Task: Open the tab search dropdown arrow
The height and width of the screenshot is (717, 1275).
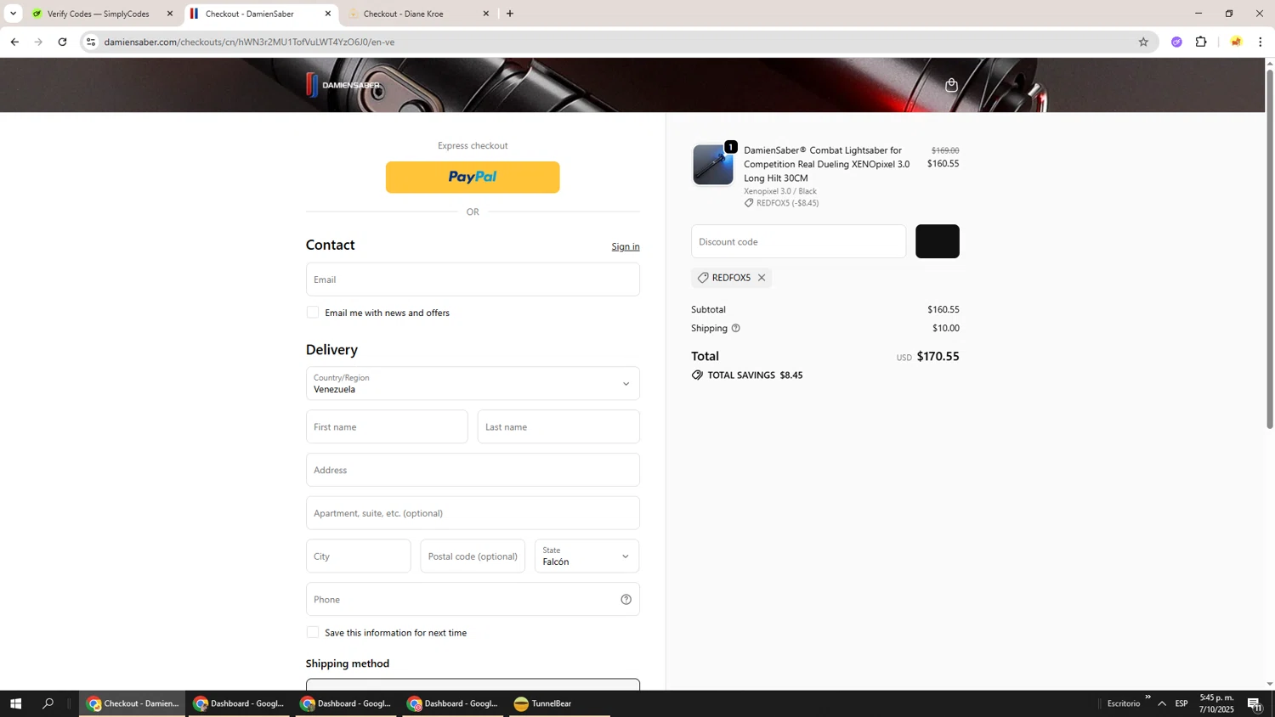Action: pyautogui.click(x=13, y=14)
